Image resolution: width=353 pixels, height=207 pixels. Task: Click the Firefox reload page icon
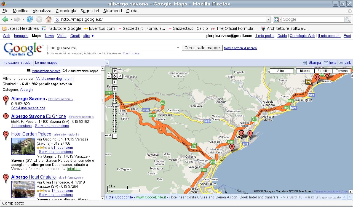(30, 19)
